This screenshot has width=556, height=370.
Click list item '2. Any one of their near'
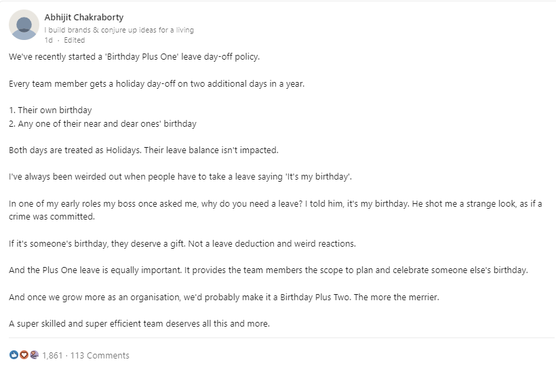tap(102, 124)
